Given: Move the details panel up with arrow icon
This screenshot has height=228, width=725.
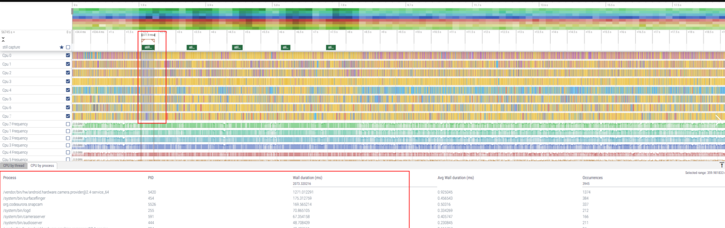Looking at the screenshot, I should pyautogui.click(x=721, y=165).
